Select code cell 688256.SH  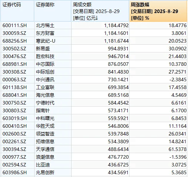pyautogui.click(x=17, y=41)
